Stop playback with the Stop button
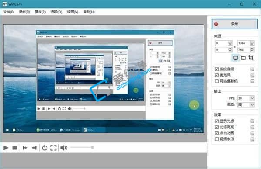This screenshot has width=261, height=169. coord(15,148)
